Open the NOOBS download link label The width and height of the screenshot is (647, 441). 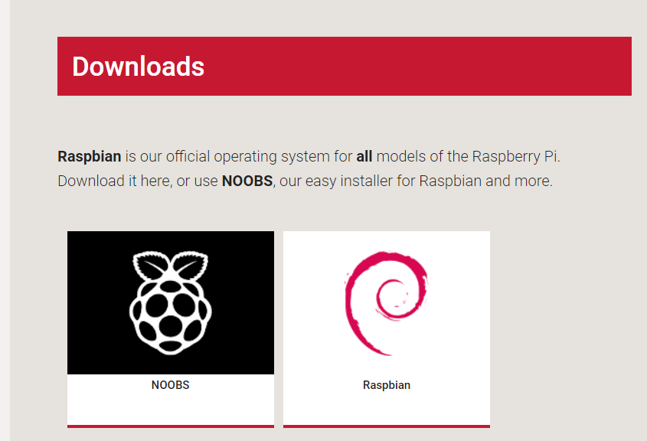[171, 385]
